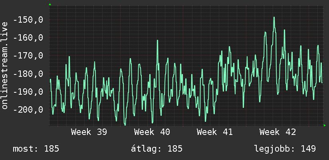329x160 pixels.
Task: Click the onlinestream.live vertical axis title
Action: click(x=5, y=65)
